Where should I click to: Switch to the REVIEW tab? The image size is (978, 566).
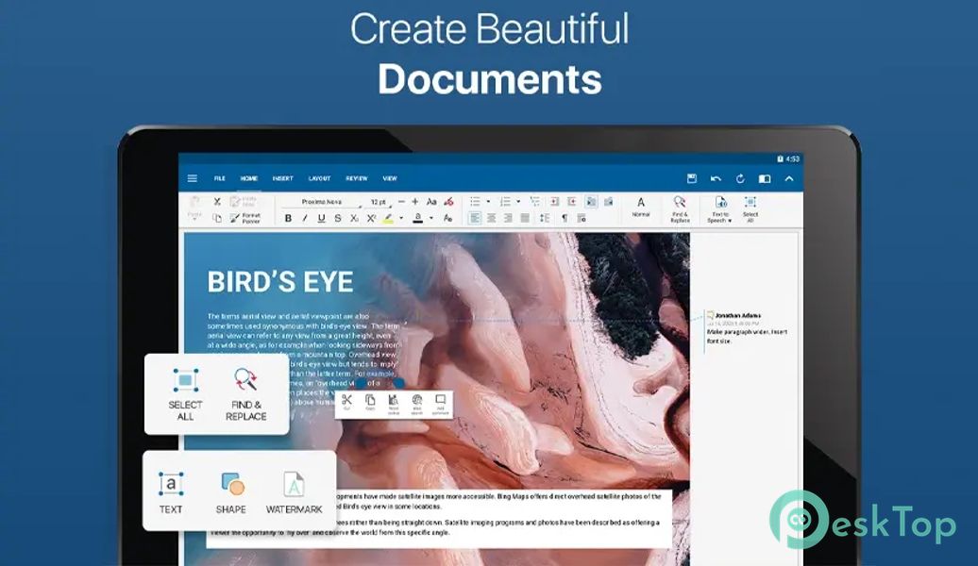(x=357, y=178)
